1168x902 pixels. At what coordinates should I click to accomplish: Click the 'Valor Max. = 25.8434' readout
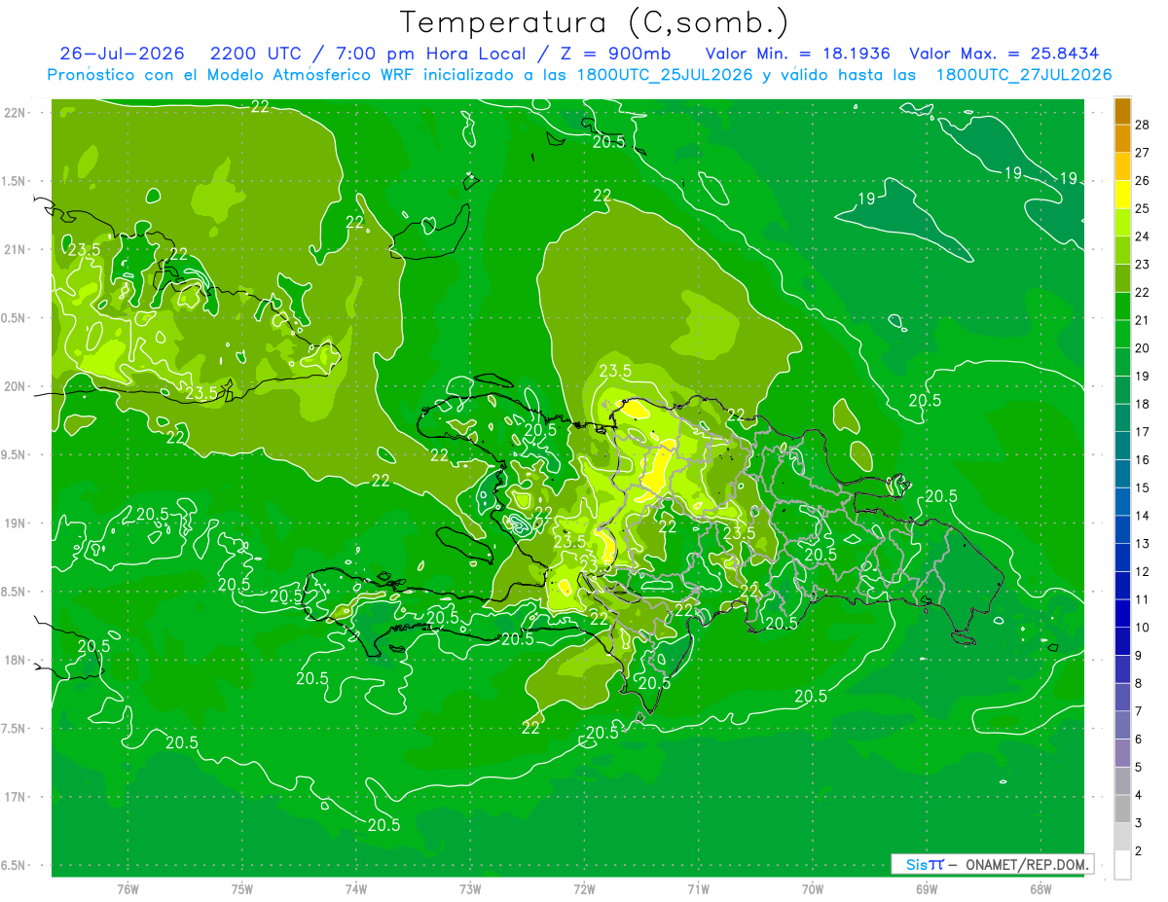click(1004, 54)
